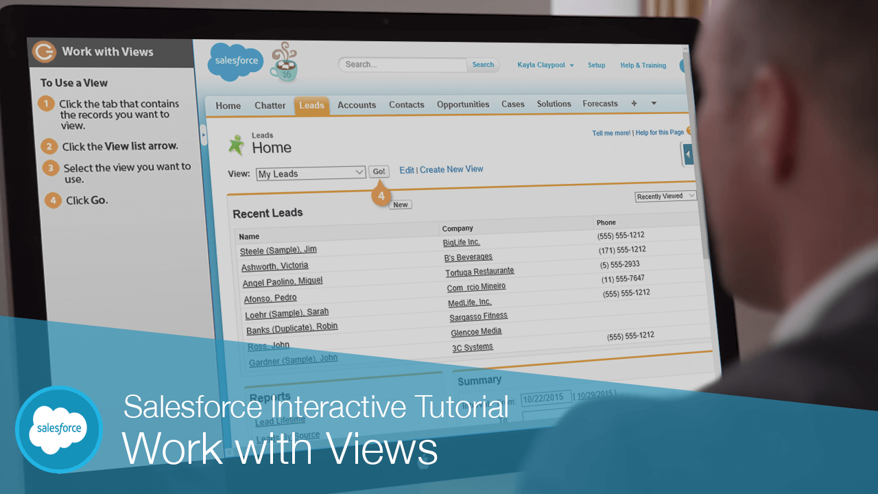Click the blue arrow panel button on the right
Image resolution: width=878 pixels, height=494 pixels.
[x=687, y=154]
